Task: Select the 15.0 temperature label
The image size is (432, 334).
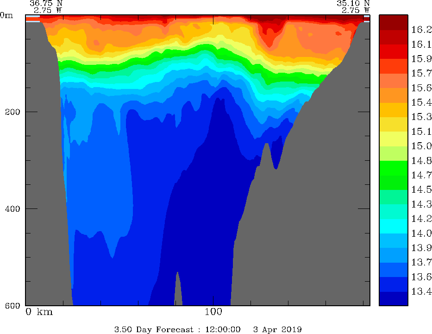Action: 421,146
